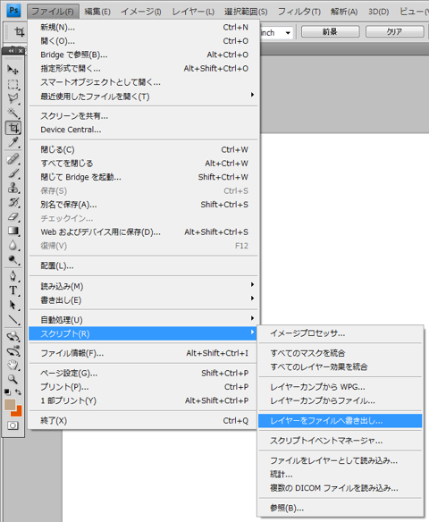This screenshot has height=522, width=429.
Task: Choose スクリプトイベントマネージャ... entry
Action: (x=341, y=441)
